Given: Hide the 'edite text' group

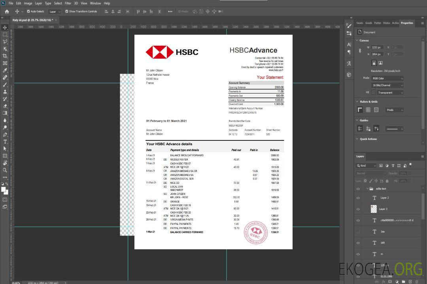Looking at the screenshot, I should [358, 189].
